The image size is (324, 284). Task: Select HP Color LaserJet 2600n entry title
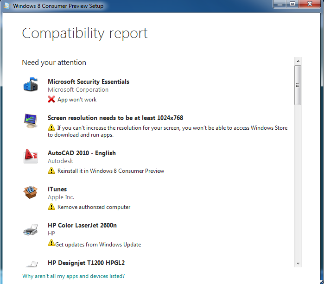point(82,225)
